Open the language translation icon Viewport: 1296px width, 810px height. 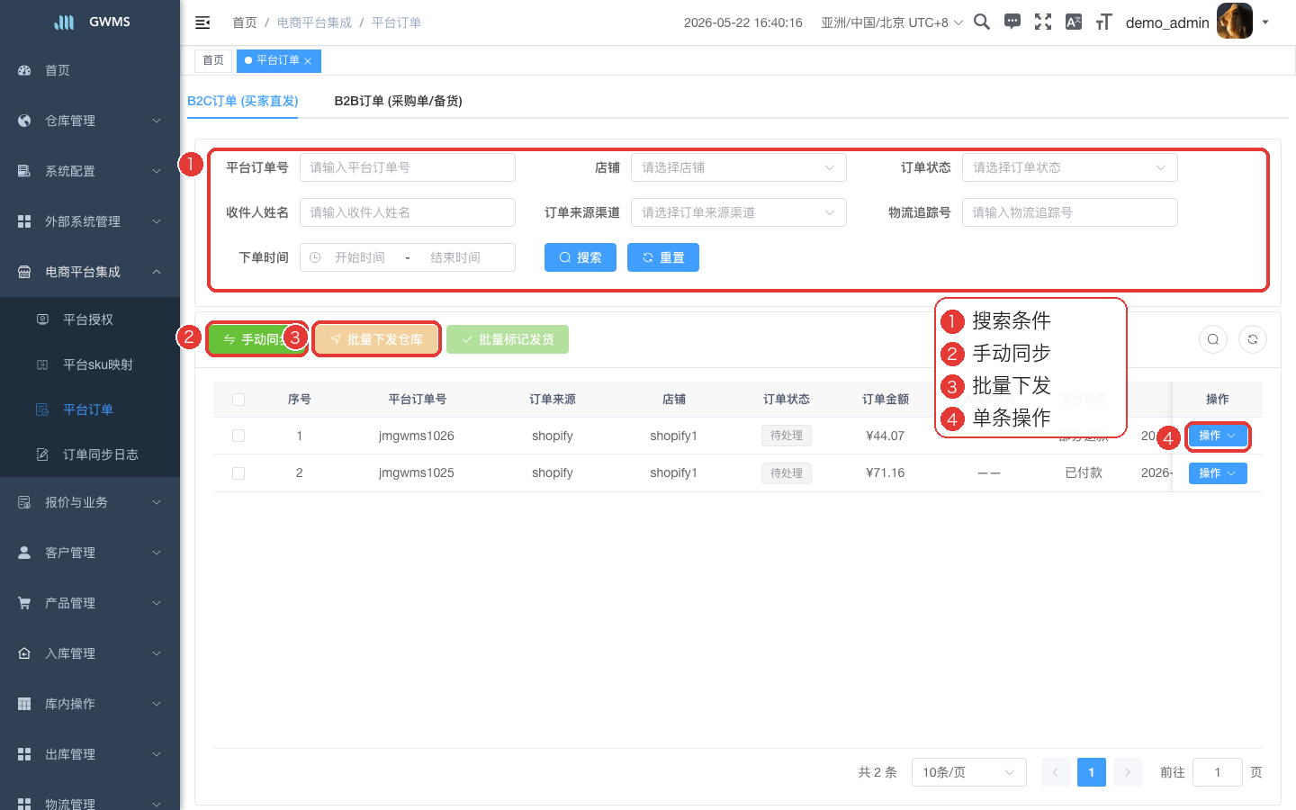[x=1074, y=22]
